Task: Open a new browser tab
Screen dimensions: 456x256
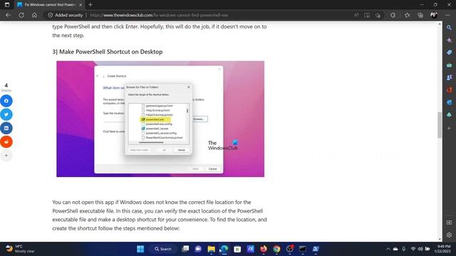Action: pyautogui.click(x=90, y=5)
